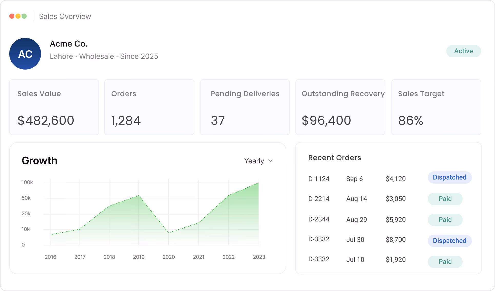
Task: Click the red window dot
Action: tap(12, 16)
